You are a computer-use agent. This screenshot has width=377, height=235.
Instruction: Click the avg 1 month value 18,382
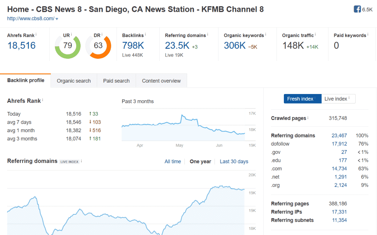click(74, 130)
